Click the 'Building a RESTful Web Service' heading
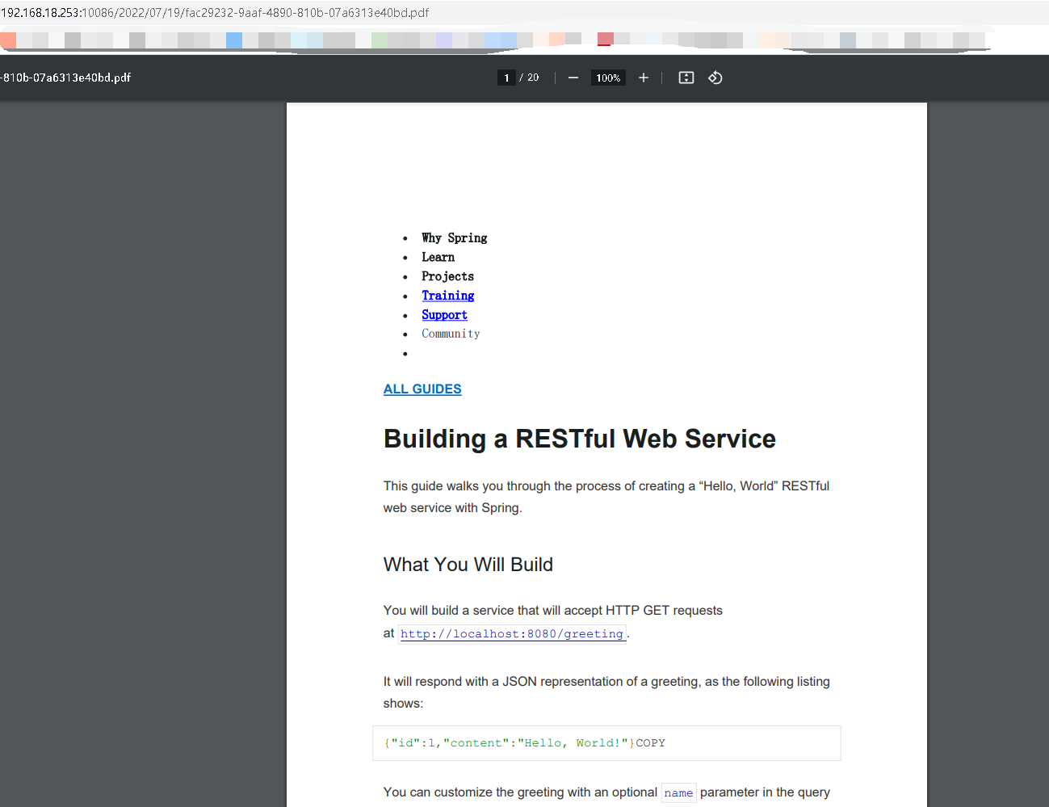This screenshot has height=807, width=1049. tap(580, 439)
